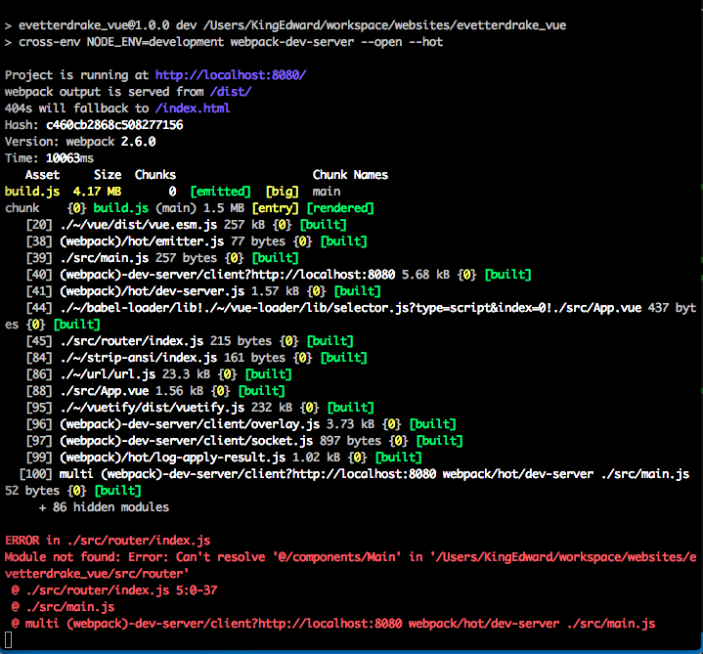The image size is (703, 654).
Task: Click the yellow [big] warning tag
Action: pyautogui.click(x=283, y=192)
